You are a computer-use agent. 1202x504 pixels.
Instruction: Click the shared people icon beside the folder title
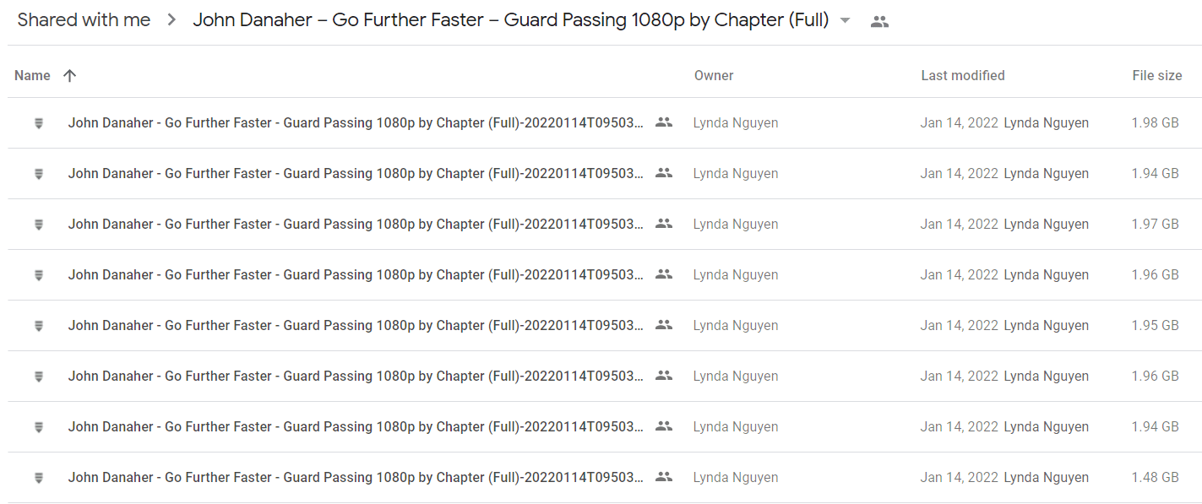point(879,22)
